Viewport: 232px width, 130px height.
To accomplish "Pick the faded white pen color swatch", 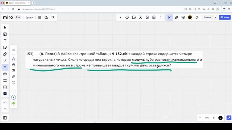I will pos(13,91).
